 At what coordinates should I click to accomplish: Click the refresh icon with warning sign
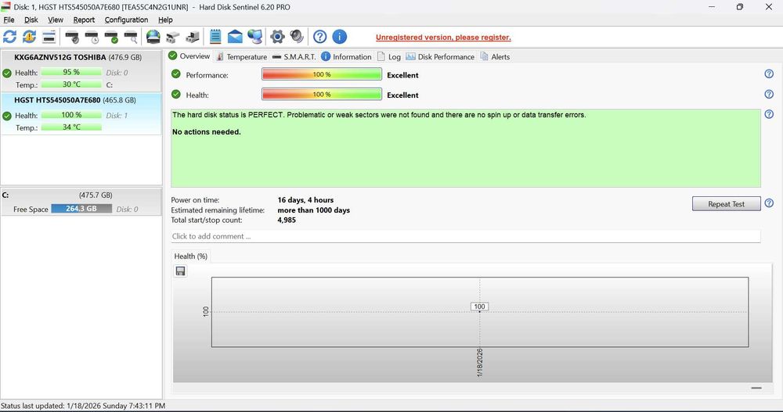30,37
